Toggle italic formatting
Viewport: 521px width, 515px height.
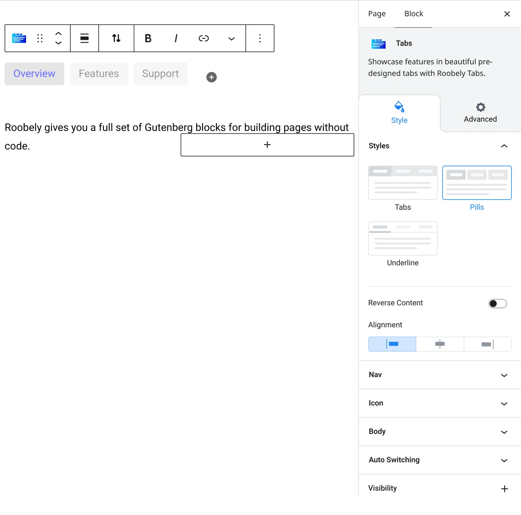(x=176, y=38)
